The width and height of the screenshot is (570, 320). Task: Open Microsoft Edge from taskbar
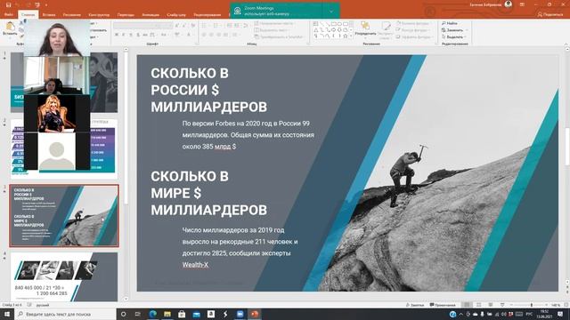click(x=152, y=314)
